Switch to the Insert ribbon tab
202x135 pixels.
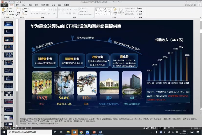18,5
